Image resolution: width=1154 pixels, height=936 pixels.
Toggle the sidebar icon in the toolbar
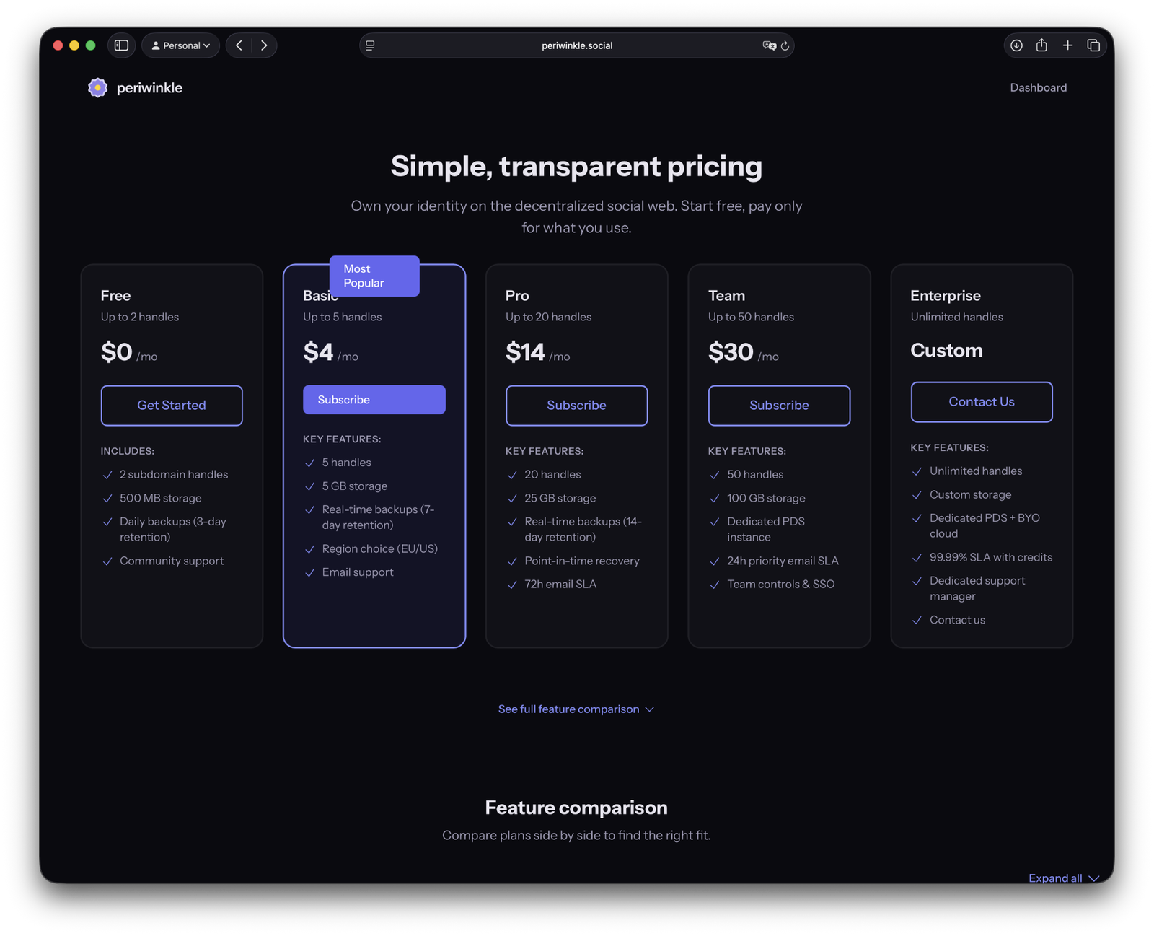point(121,45)
